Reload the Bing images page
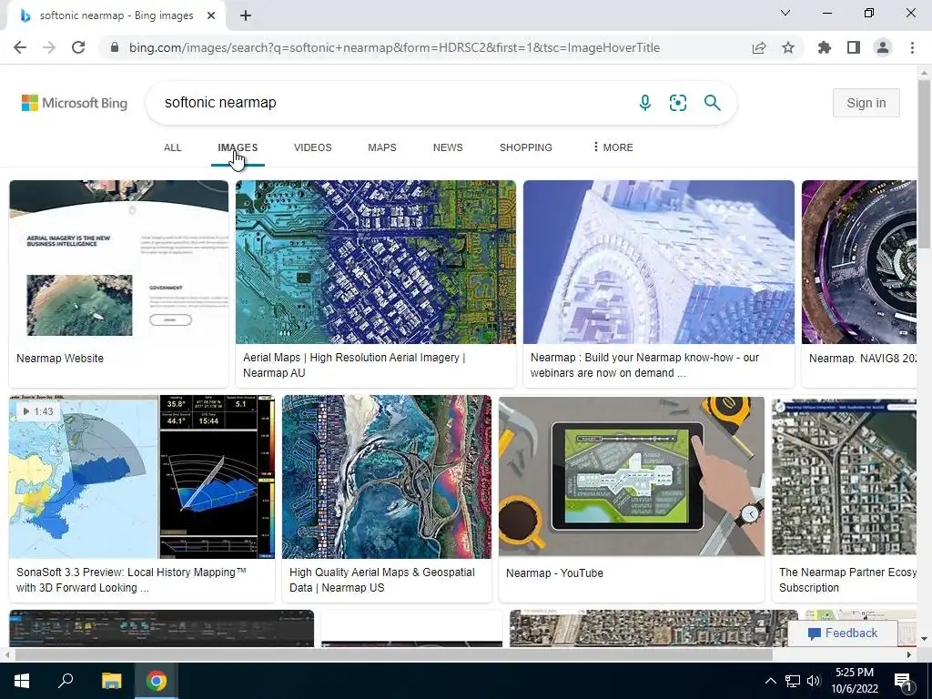Viewport: 932px width, 699px height. pos(78,47)
